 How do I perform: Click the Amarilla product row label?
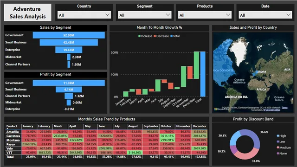pos(13,132)
